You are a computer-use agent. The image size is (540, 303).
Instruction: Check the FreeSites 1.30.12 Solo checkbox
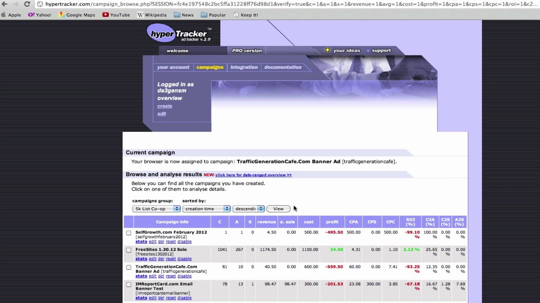129,250
